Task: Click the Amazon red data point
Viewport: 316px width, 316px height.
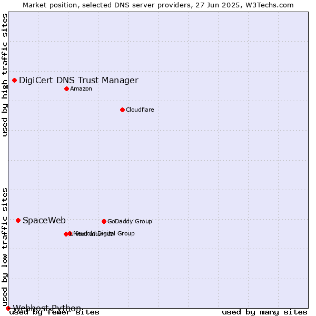Action: click(x=67, y=88)
